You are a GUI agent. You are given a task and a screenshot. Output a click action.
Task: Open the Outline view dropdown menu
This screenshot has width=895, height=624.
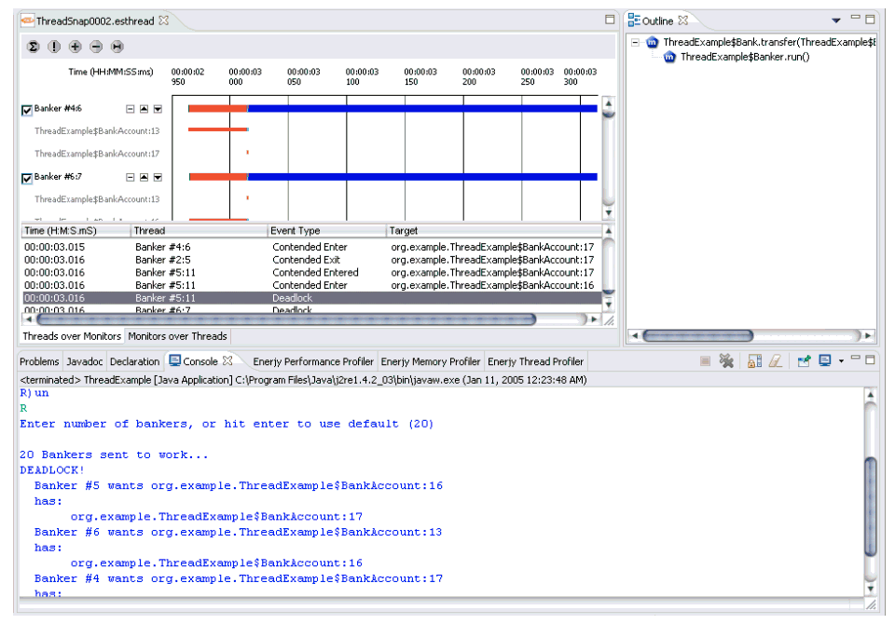point(835,20)
